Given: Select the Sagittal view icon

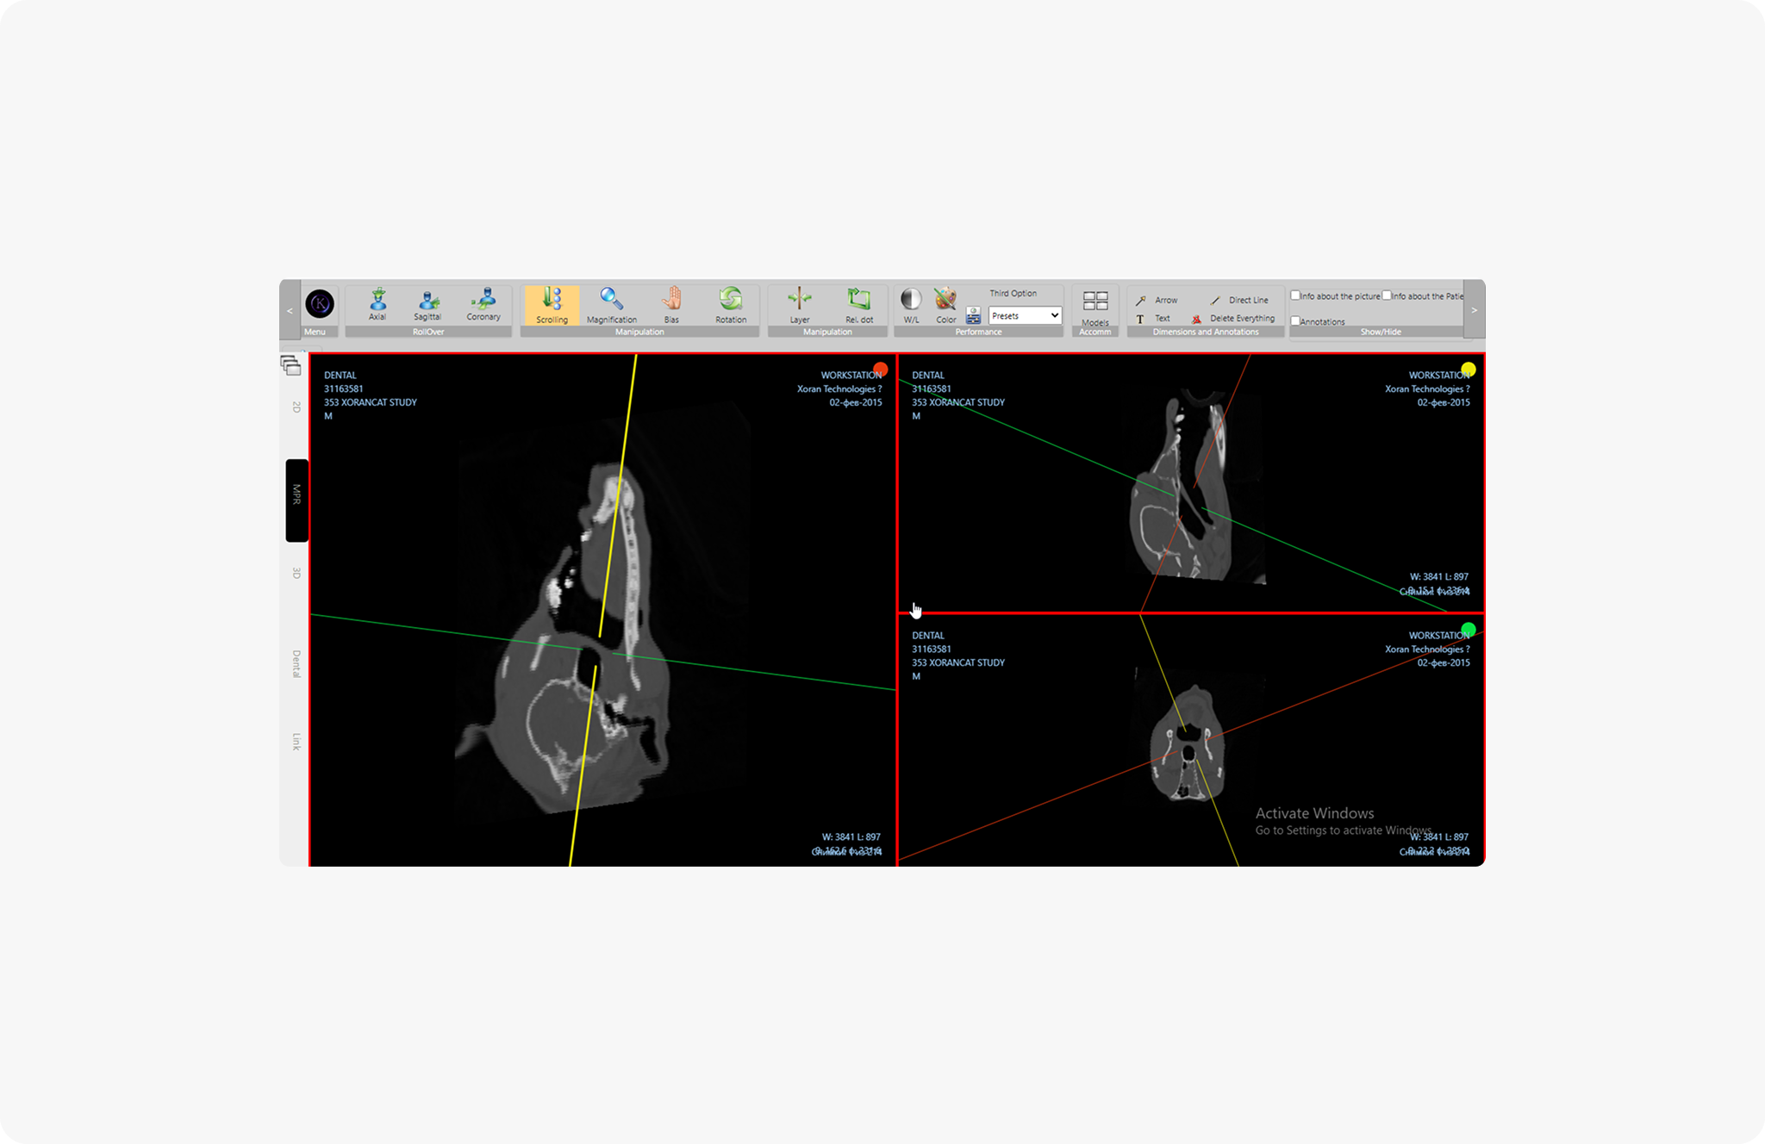Looking at the screenshot, I should tap(427, 302).
